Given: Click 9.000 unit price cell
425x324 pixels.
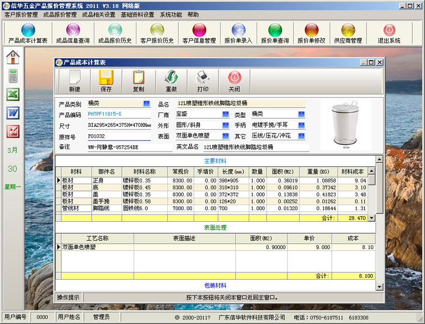Looking at the screenshot, I should (x=309, y=247).
